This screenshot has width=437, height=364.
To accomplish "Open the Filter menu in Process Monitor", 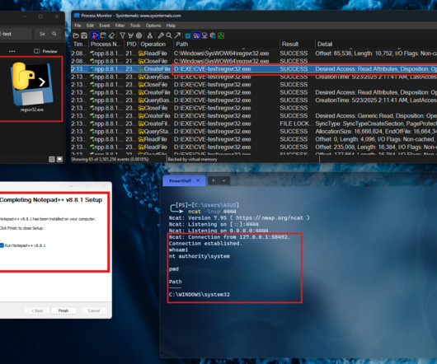I will (x=120, y=26).
